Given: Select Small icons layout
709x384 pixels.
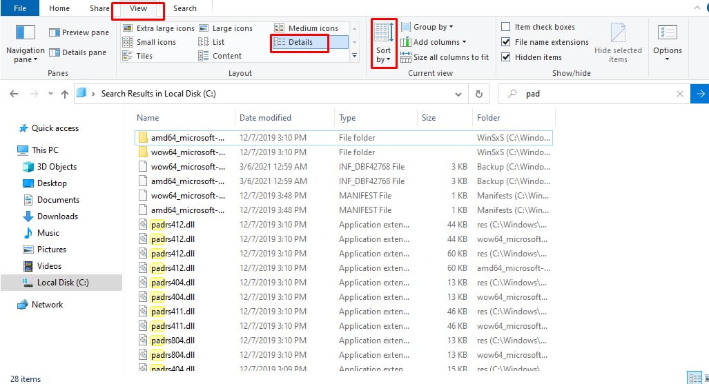Looking at the screenshot, I should click(x=149, y=42).
